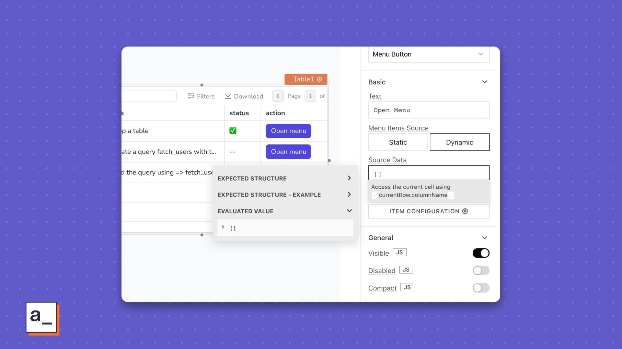
Task: Click the JS icon beside the Visible property
Action: click(399, 252)
